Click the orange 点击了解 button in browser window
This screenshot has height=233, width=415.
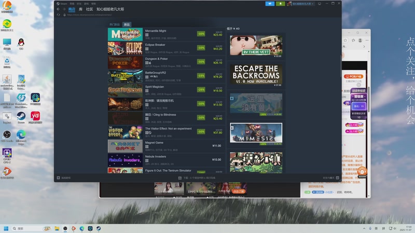[x=239, y=191]
